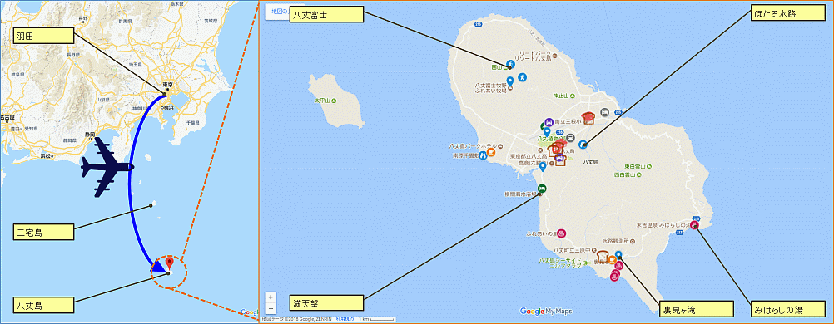Open the orange cafe marker near 八丈島パークホテル
This screenshot has width=834, height=324.
(x=491, y=152)
